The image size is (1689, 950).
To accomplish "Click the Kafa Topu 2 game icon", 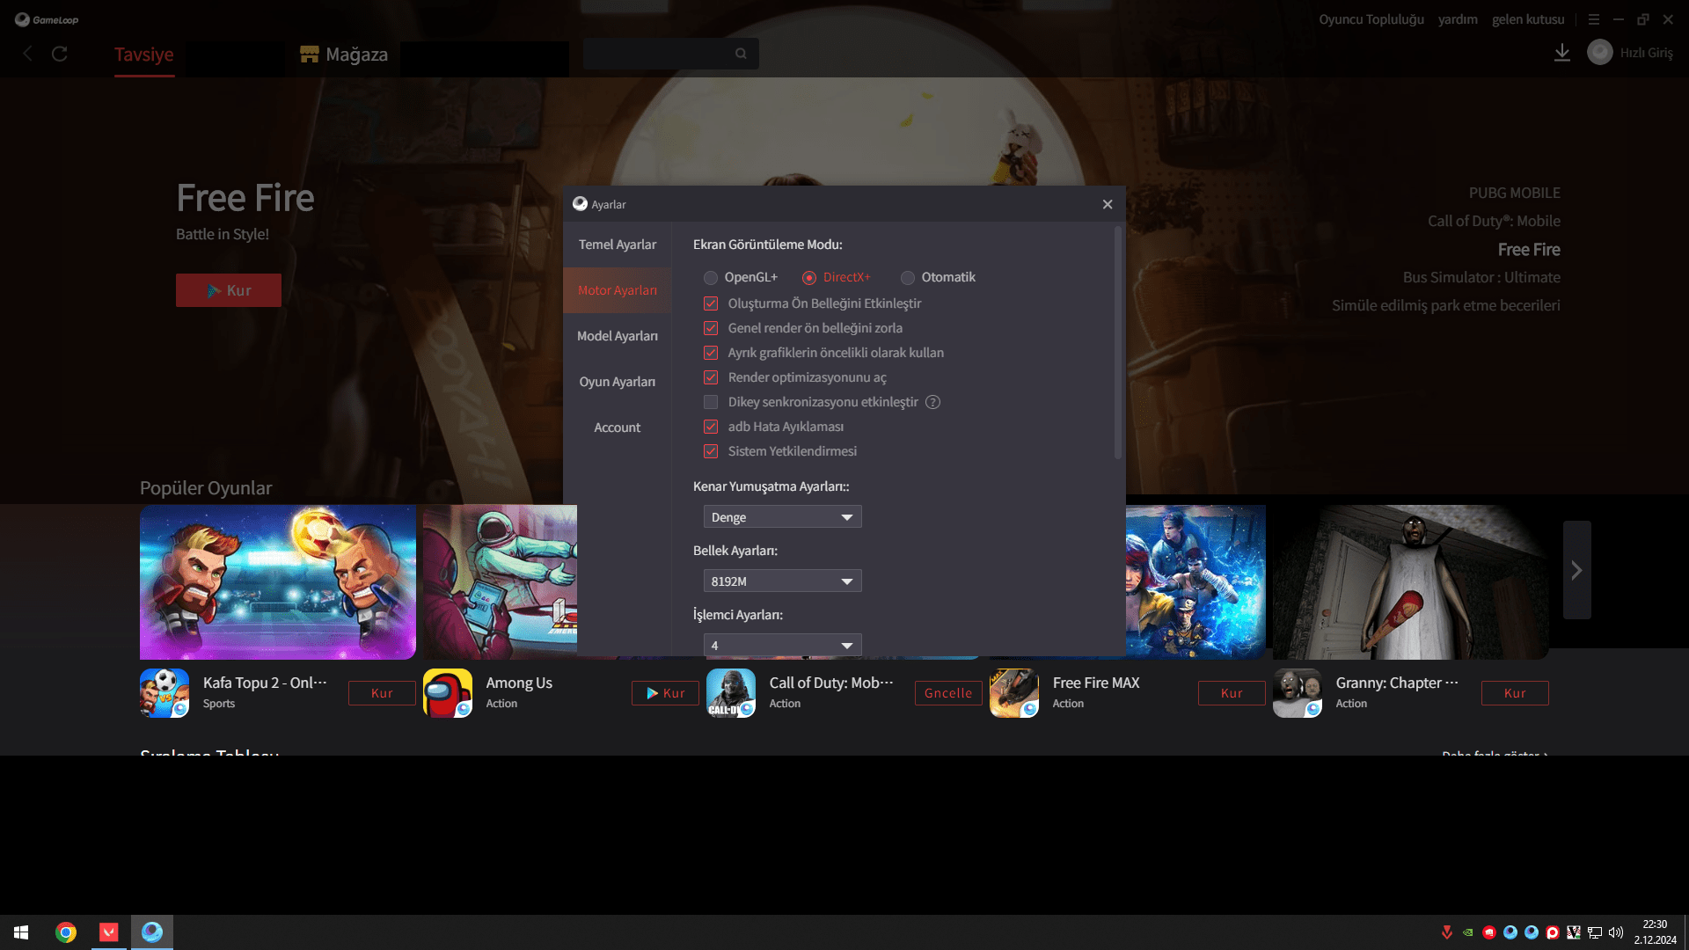I will (165, 693).
